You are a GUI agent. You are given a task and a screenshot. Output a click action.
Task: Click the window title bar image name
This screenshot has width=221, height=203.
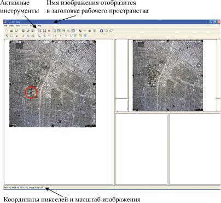[x=14, y=22]
